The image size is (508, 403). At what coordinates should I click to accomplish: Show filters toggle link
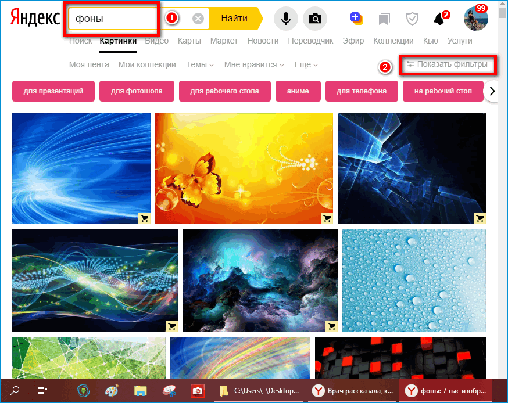pyautogui.click(x=448, y=64)
